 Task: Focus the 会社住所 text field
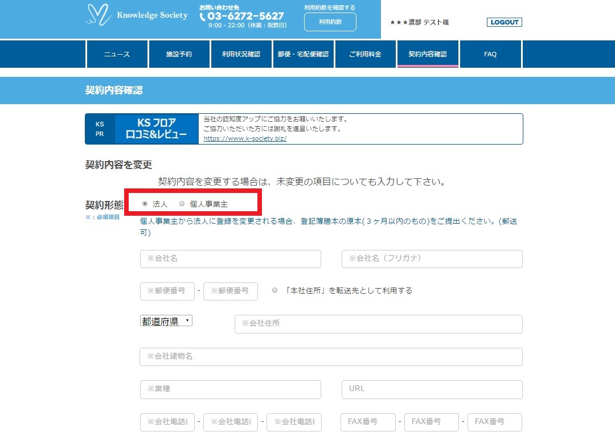(x=378, y=324)
